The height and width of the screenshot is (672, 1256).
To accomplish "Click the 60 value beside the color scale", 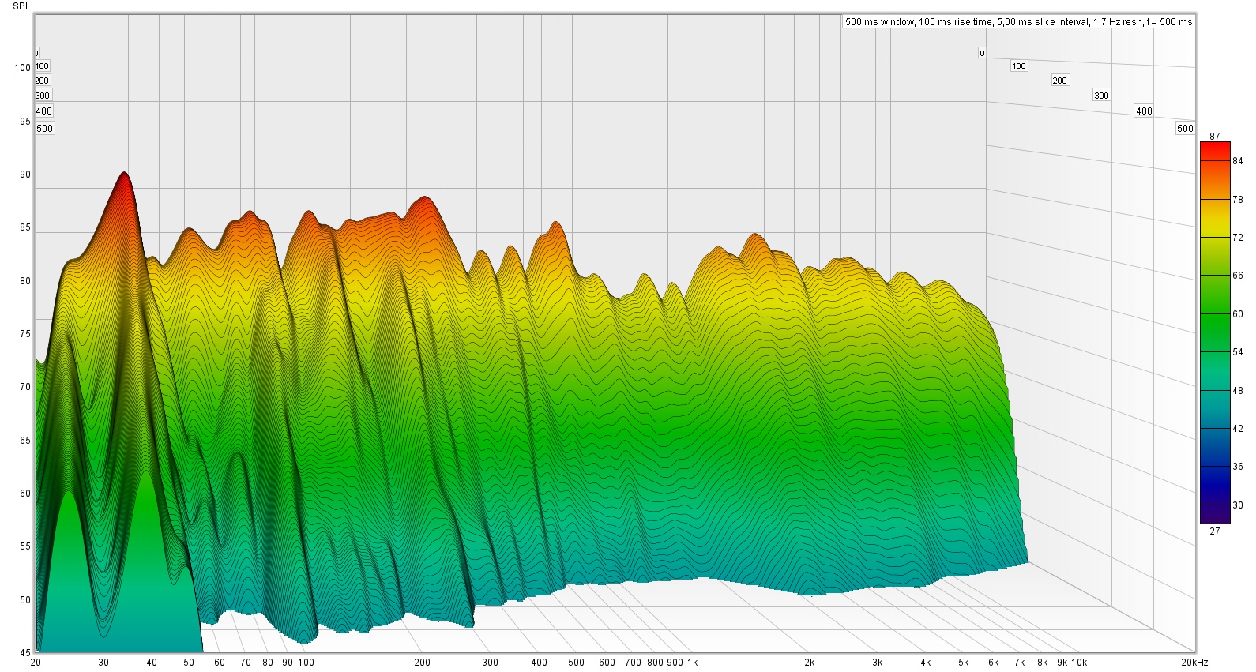I will point(1237,314).
